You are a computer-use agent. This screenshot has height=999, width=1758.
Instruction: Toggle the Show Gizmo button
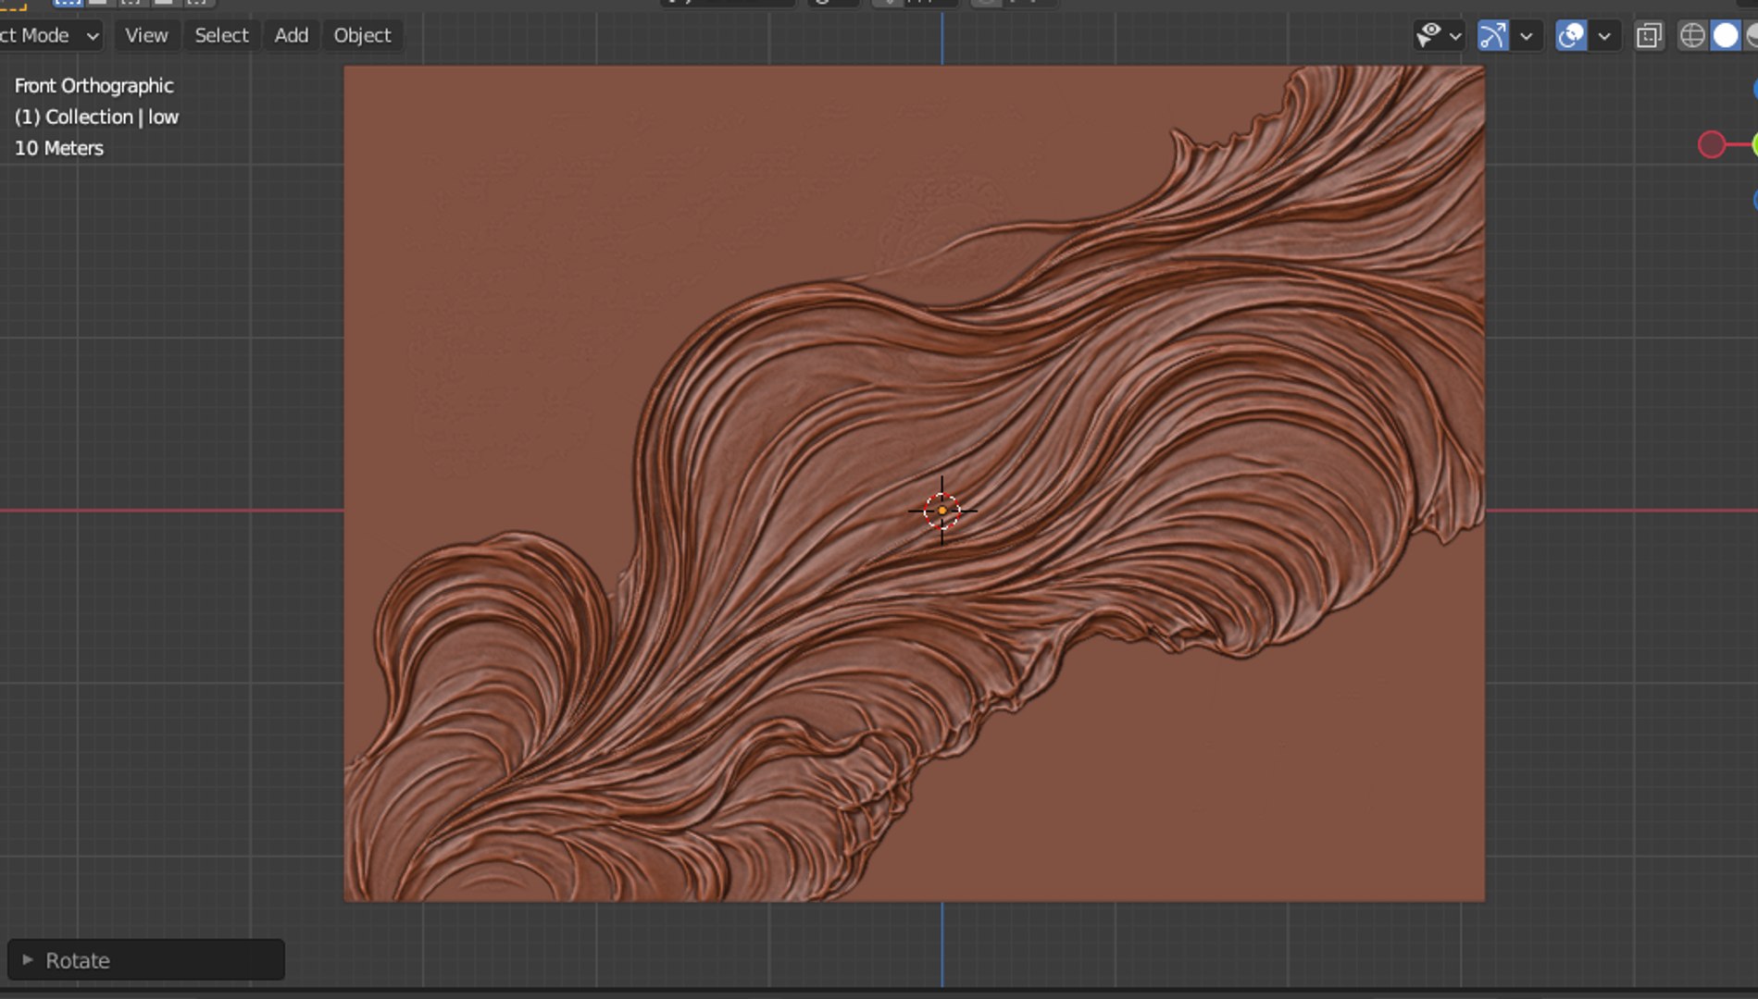1492,36
